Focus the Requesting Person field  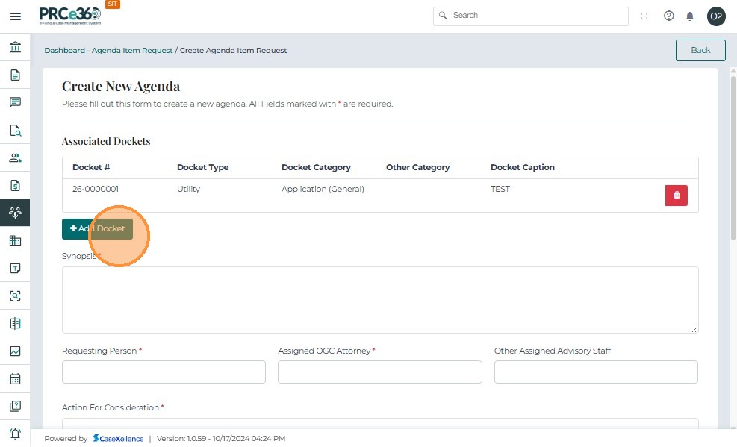[164, 372]
